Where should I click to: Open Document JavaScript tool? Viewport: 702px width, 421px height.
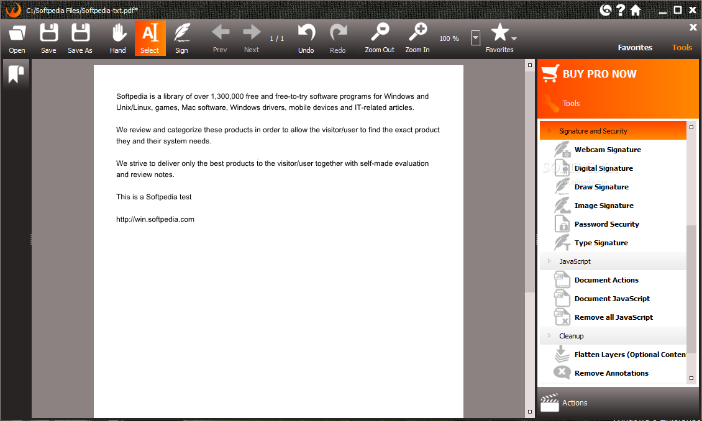pyautogui.click(x=613, y=299)
